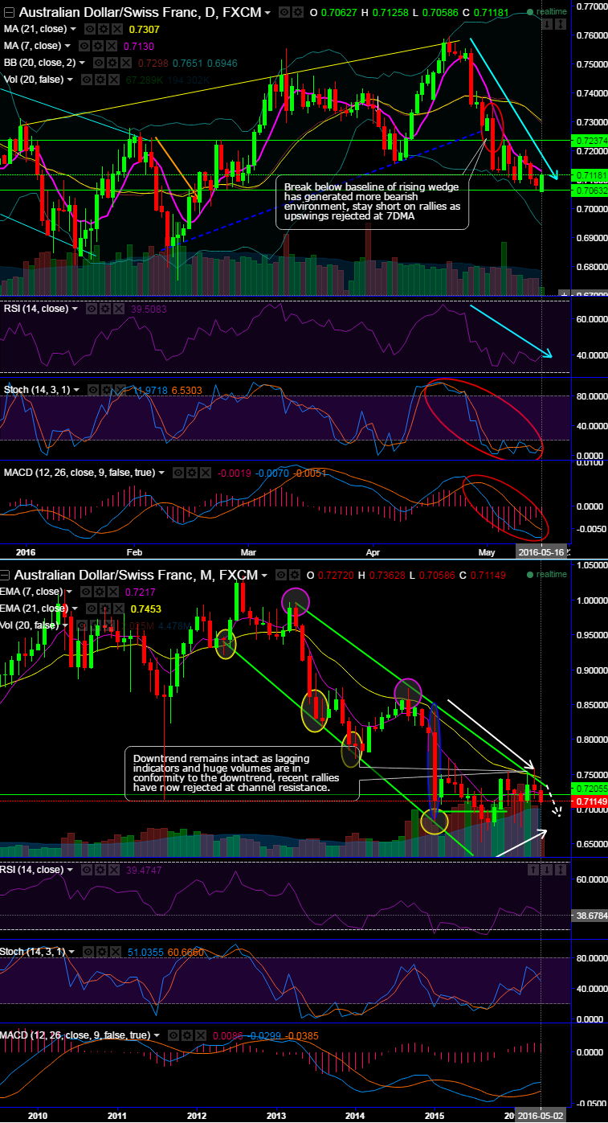Click the 2016-05-02 date marker on monthly chart

[x=542, y=1116]
